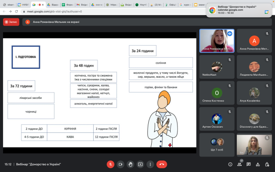Select Анна Романівна Мельник's video tile
Screen dimensions: 275x172
[217, 41]
